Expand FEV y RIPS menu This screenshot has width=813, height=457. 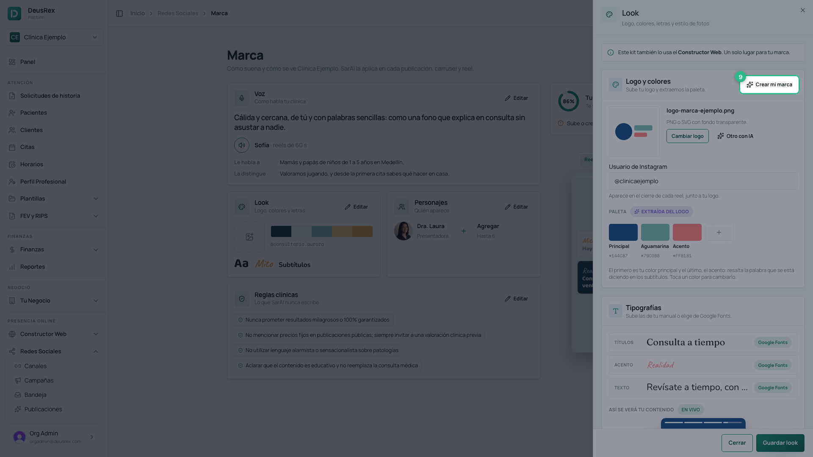point(54,216)
